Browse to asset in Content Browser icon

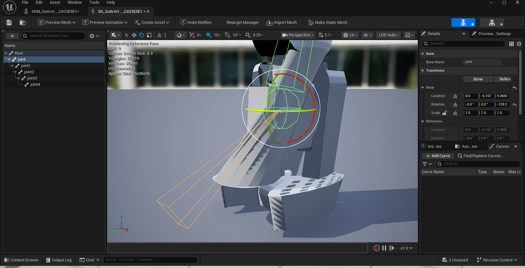(x=23, y=23)
